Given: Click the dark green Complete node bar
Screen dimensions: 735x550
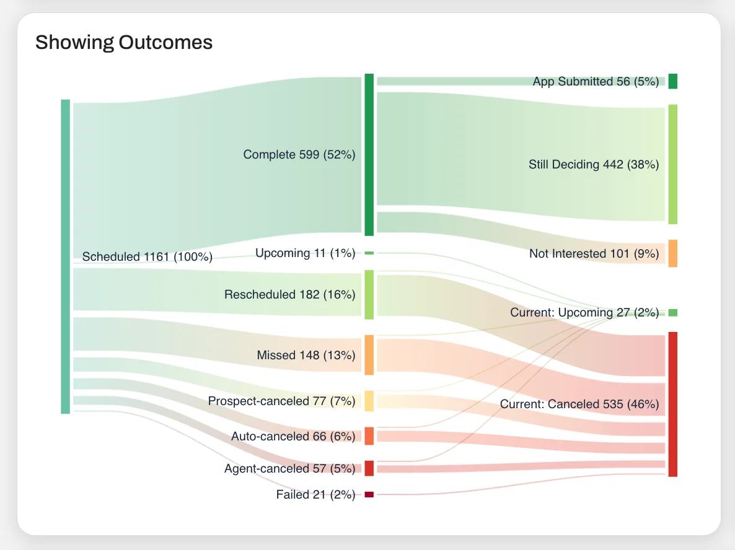Looking at the screenshot, I should pyautogui.click(x=369, y=154).
